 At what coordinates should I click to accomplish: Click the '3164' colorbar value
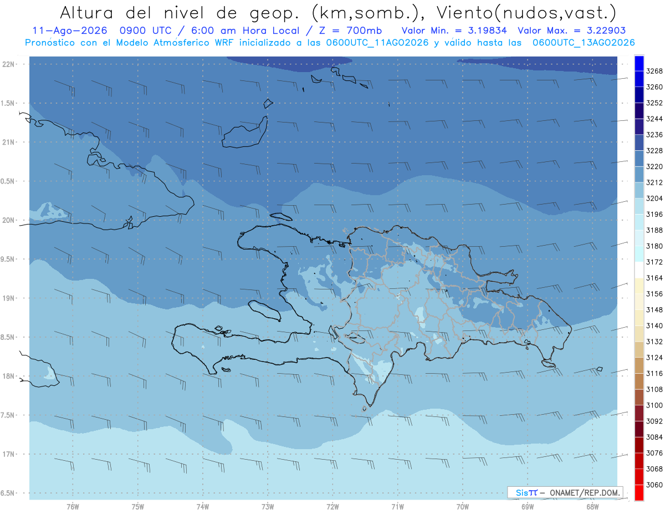pyautogui.click(x=654, y=278)
